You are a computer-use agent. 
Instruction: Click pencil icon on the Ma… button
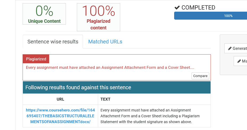[x=239, y=61]
